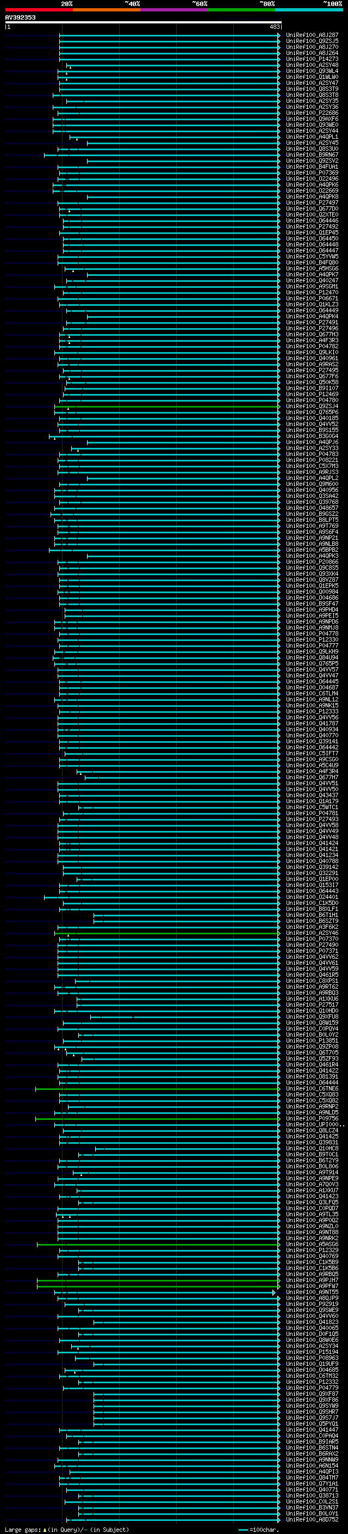Click the green ~80% identity legend segment
The image size is (348, 1534).
click(x=241, y=10)
